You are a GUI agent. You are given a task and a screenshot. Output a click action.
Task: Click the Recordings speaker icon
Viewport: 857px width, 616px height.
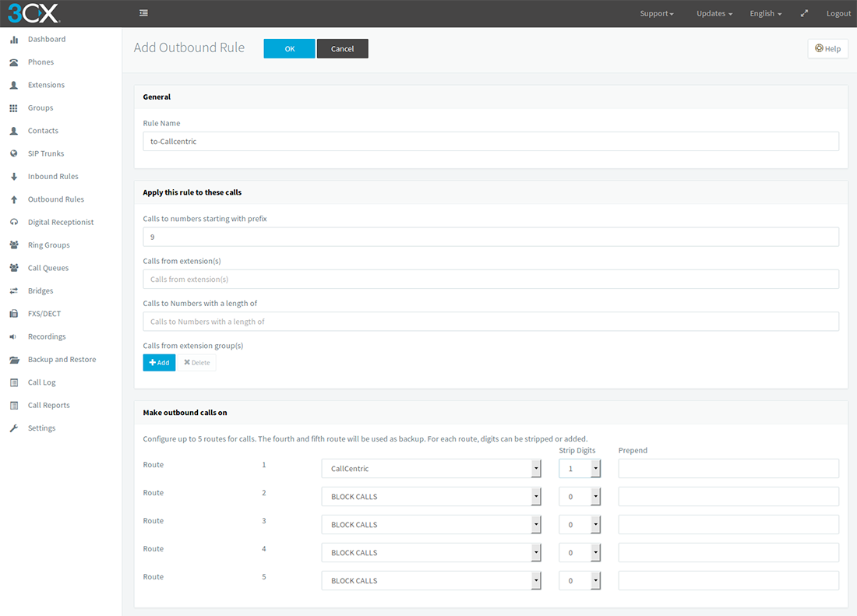point(13,337)
